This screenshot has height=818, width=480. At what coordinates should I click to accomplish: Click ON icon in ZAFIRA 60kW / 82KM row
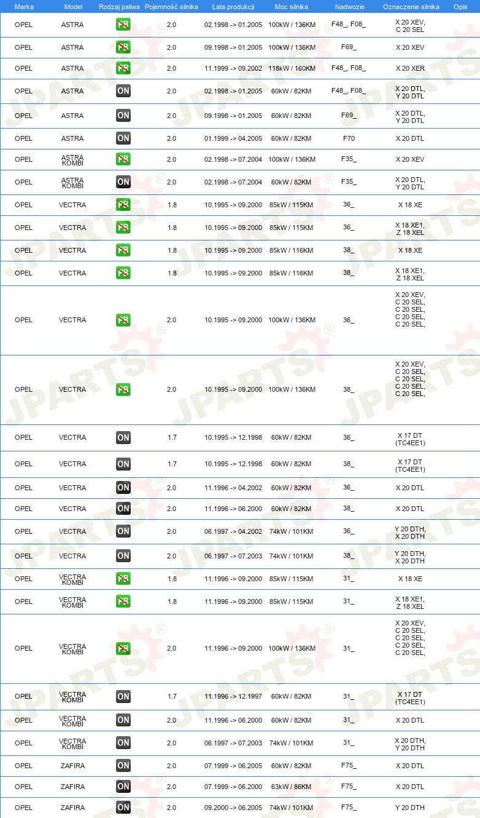coord(123,766)
